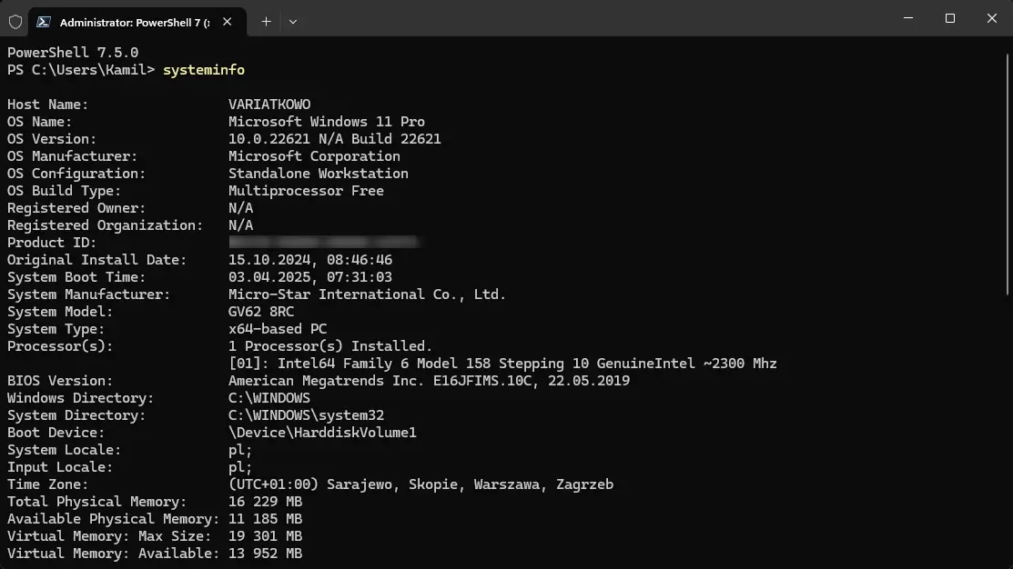The height and width of the screenshot is (569, 1013).
Task: Close the terminal window
Action: [992, 18]
